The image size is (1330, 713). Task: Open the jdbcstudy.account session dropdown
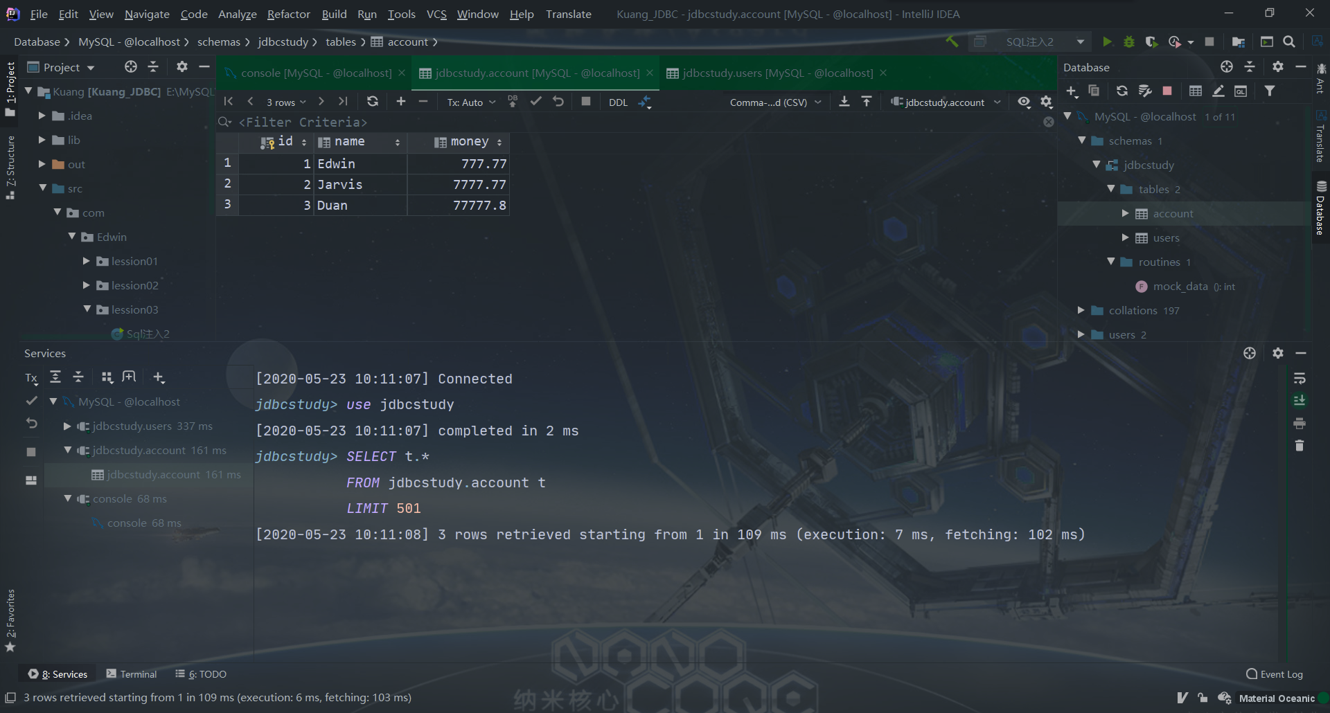(x=946, y=102)
